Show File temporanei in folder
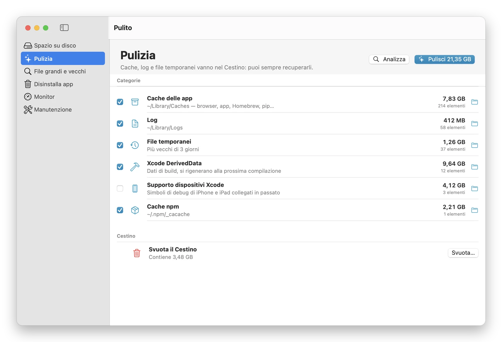Screen dimensions: 502x342 [474, 145]
